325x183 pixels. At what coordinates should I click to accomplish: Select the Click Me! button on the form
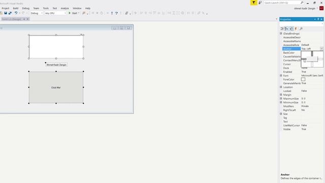(56, 87)
